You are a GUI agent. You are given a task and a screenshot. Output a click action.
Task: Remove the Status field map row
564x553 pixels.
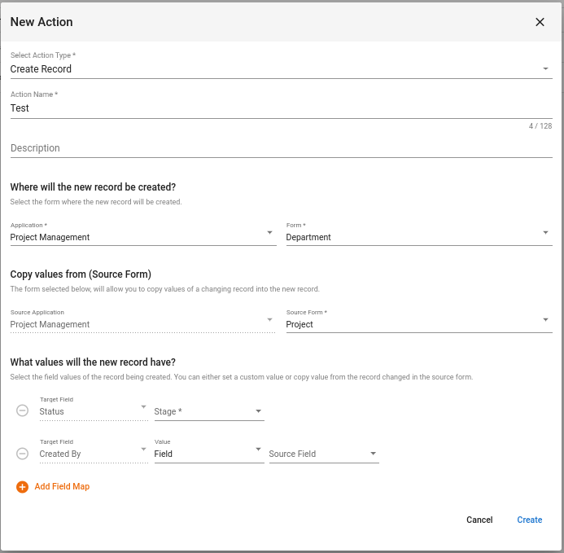click(22, 410)
